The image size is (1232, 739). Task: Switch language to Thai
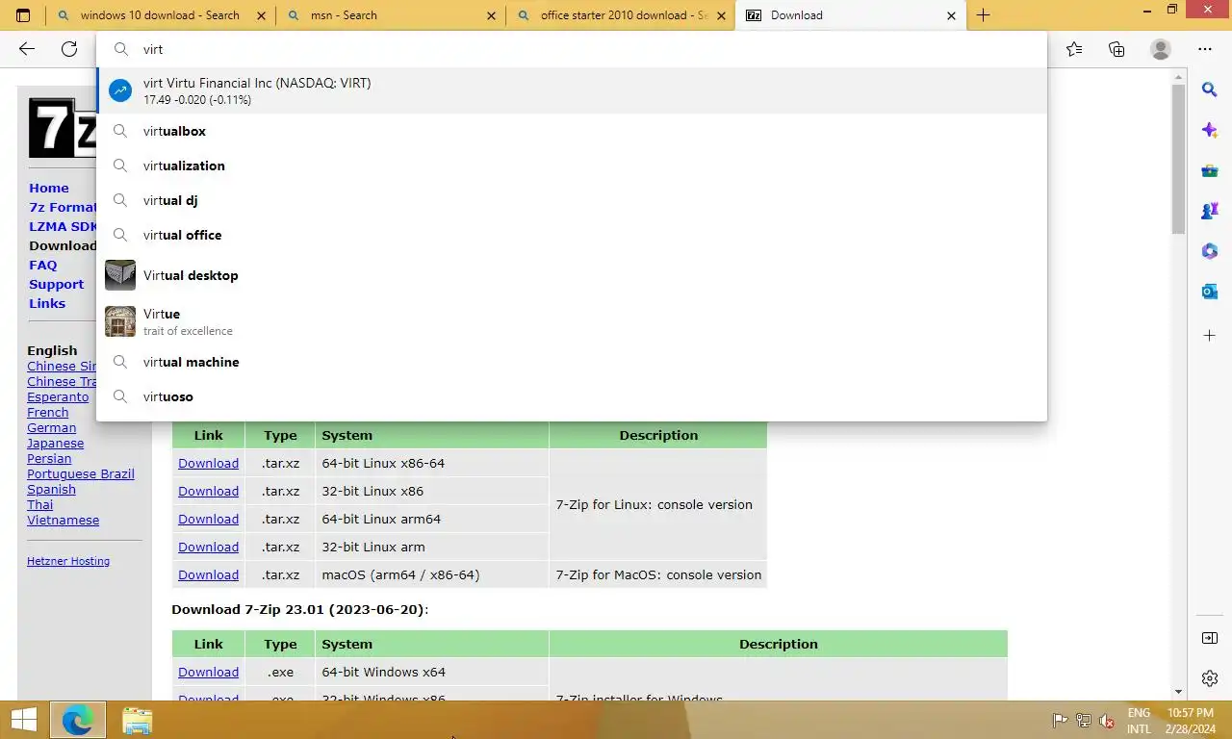[40, 505]
